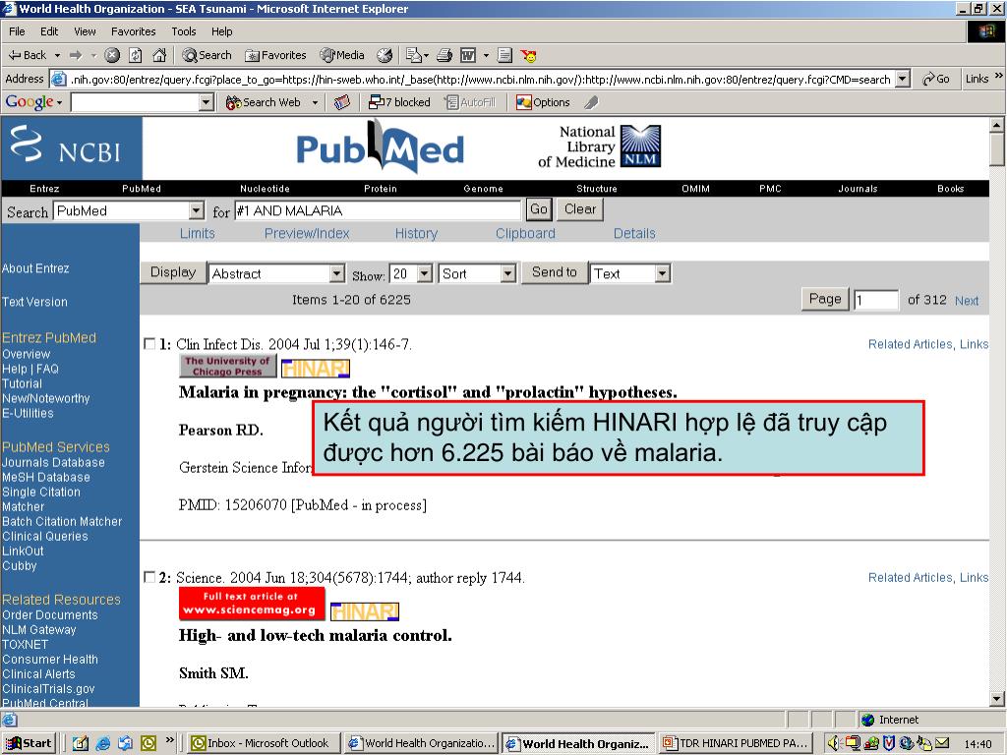
Task: Click the NCBI logo
Action: (71, 147)
